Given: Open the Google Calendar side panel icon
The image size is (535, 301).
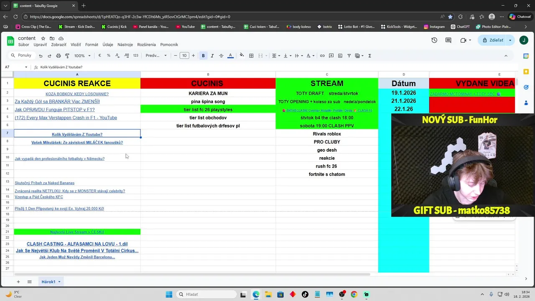Looking at the screenshot, I should pos(526,56).
